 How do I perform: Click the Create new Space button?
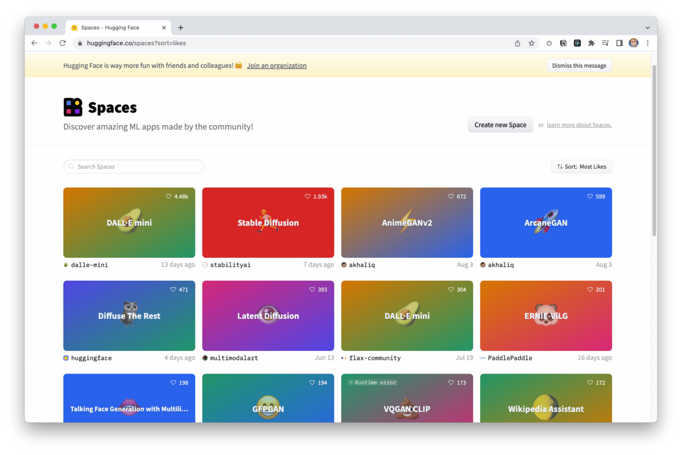tap(500, 125)
